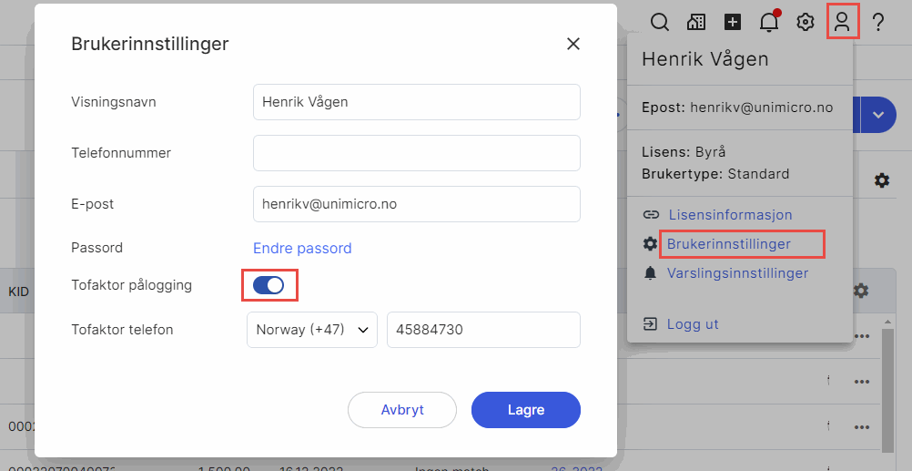Choose Logg ut in the user menu
This screenshot has width=912, height=471.
693,324
